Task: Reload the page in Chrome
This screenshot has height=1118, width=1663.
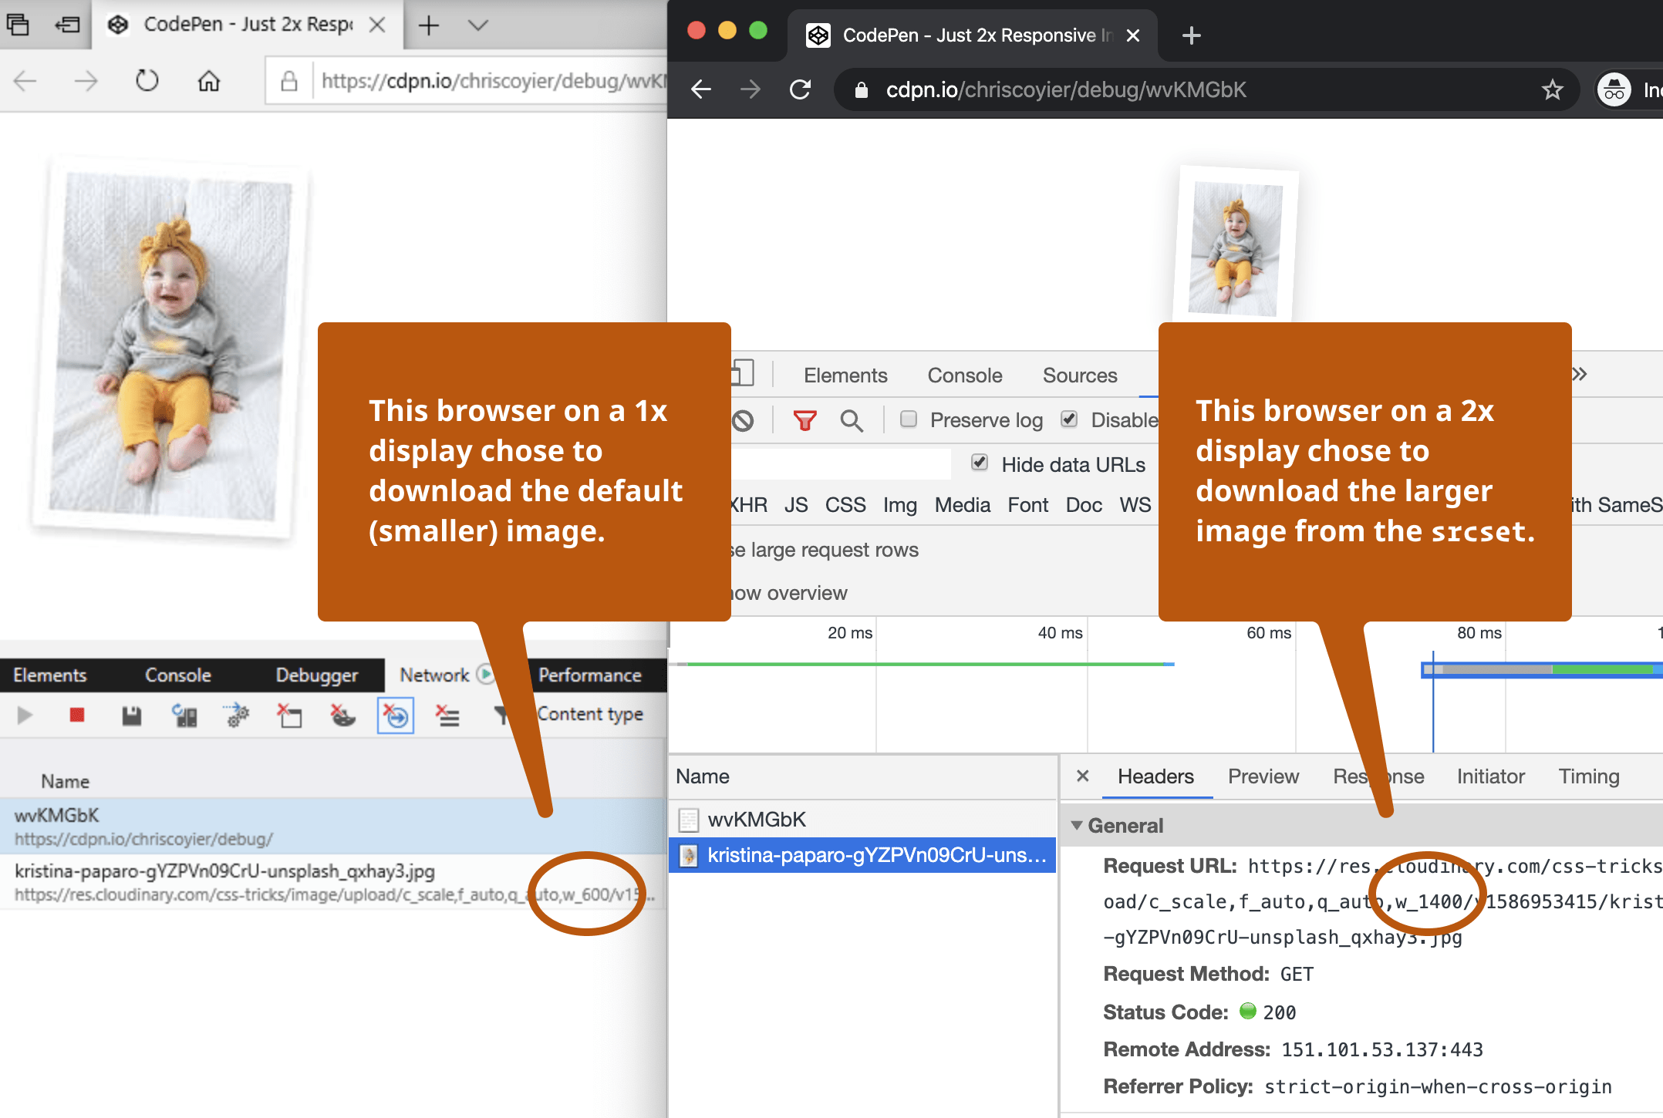Action: click(x=801, y=90)
